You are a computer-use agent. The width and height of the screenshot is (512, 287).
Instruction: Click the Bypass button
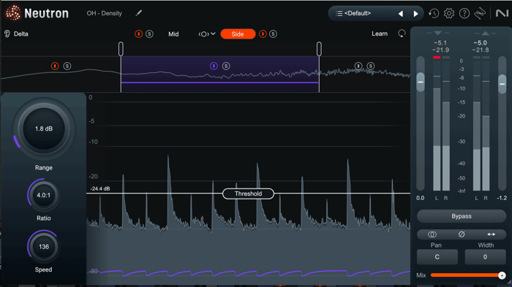(x=462, y=216)
